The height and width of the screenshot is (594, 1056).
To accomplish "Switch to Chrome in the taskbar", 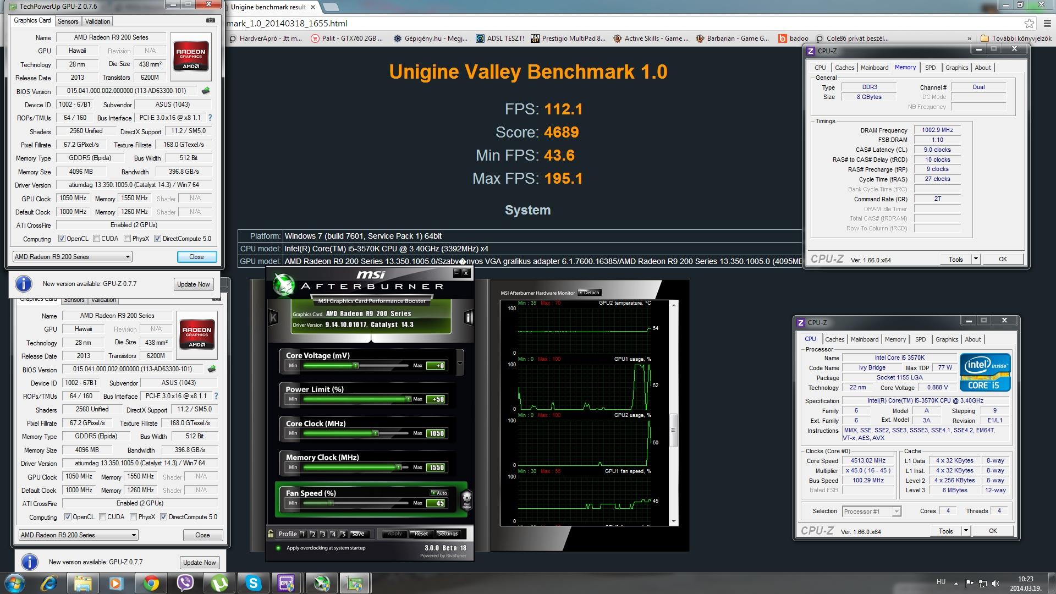I will click(151, 583).
